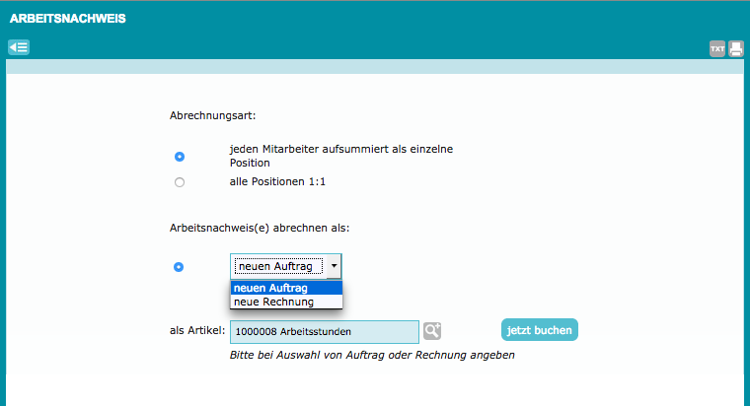Select radio button beside the Auftrag dropdown
This screenshot has width=750, height=406.
coord(179,267)
